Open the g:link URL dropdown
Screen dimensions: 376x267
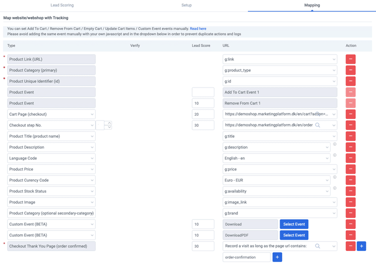pos(280,59)
